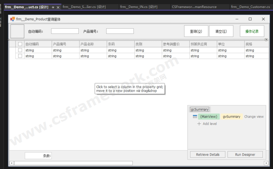Click the dashed placeholder picture box at top-left
Image resolution: width=273 pixels, height=169 pixels.
tap(17, 31)
